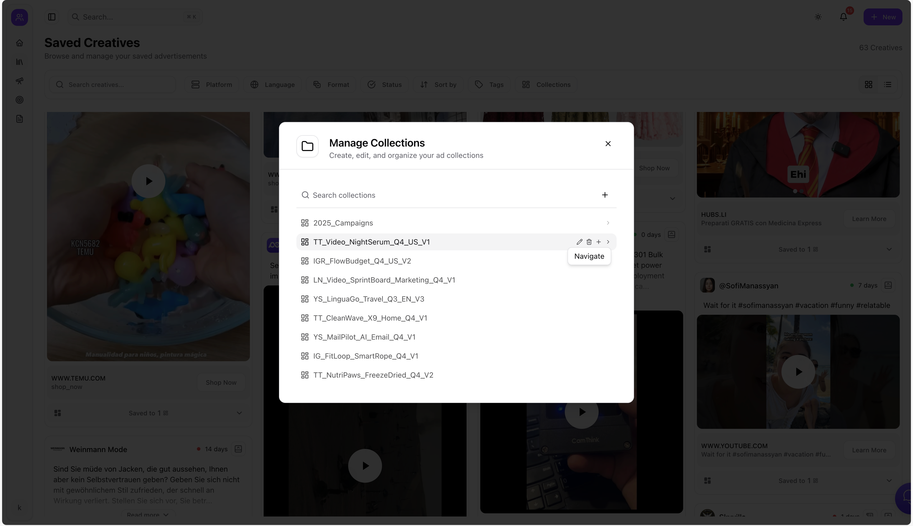
Task: Select IGR_FlowBudget_Q4_US_V2 collection
Action: pos(362,261)
